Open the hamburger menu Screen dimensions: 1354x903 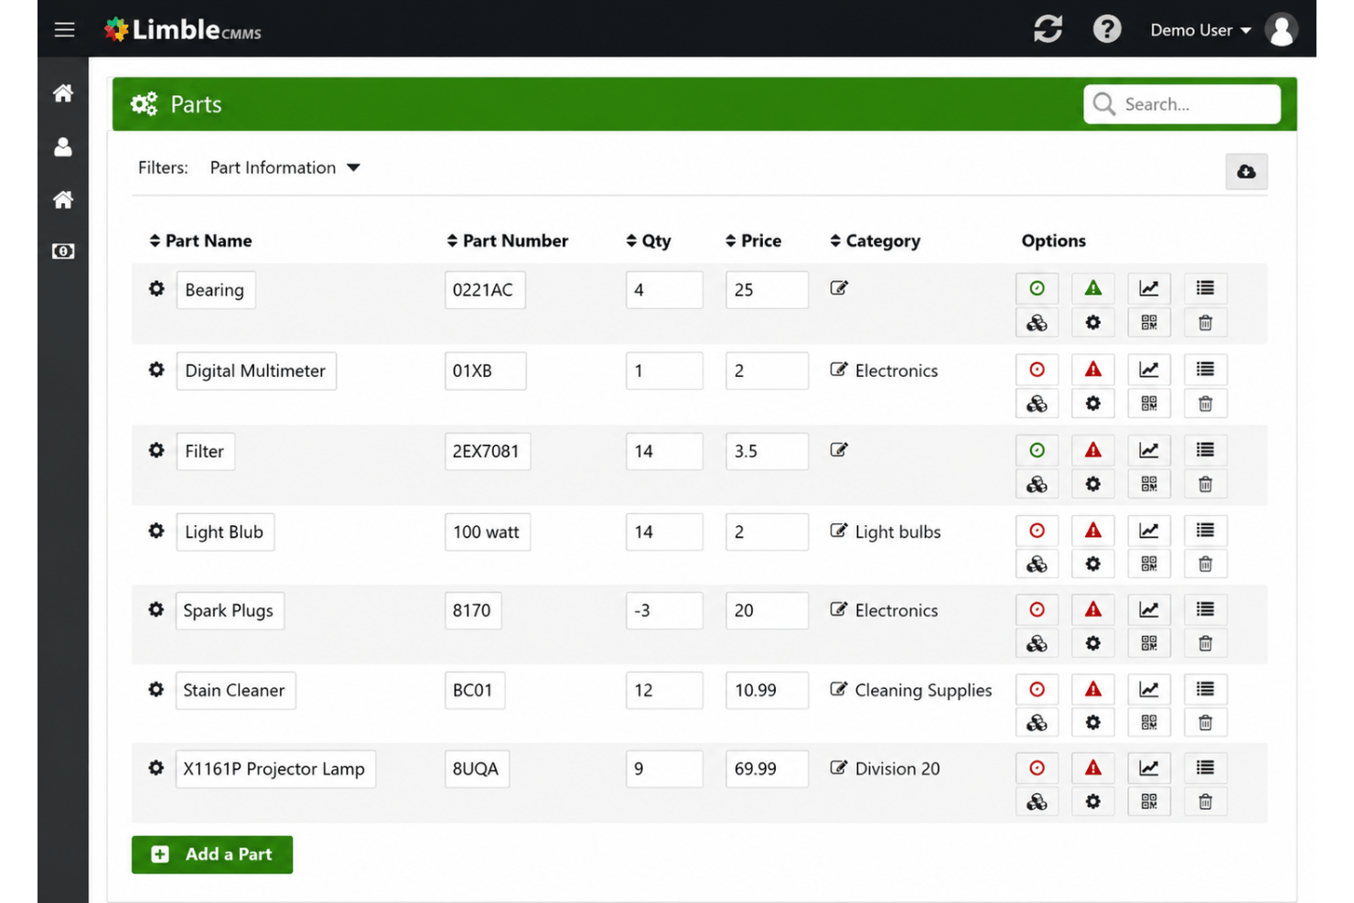64,30
